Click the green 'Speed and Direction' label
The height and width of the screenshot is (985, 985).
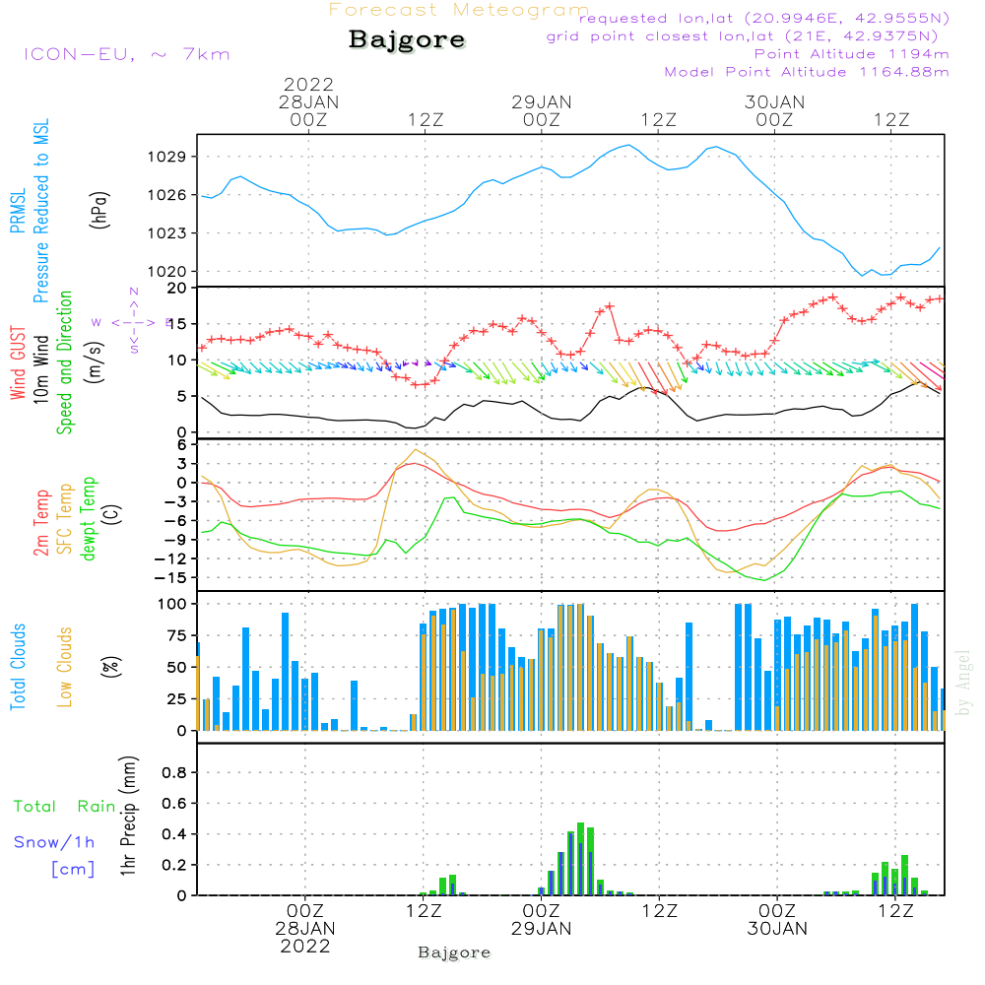click(x=64, y=362)
